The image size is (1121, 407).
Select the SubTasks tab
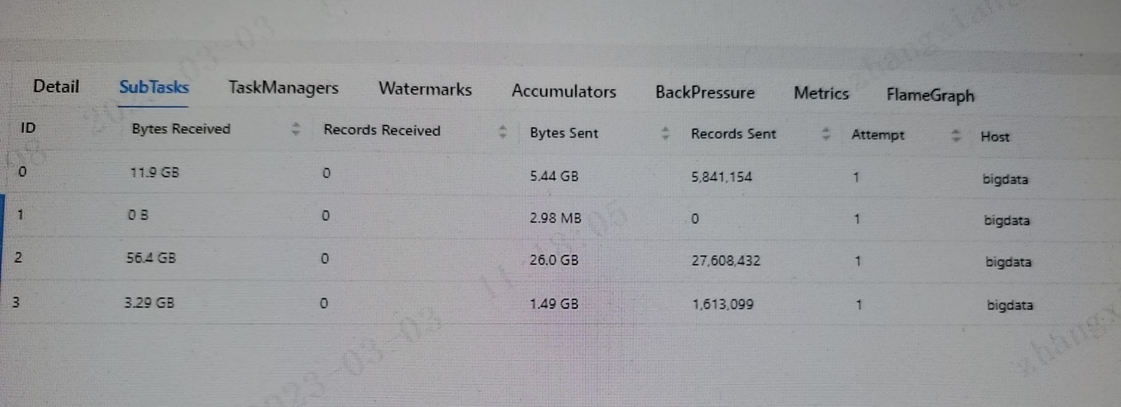(154, 87)
